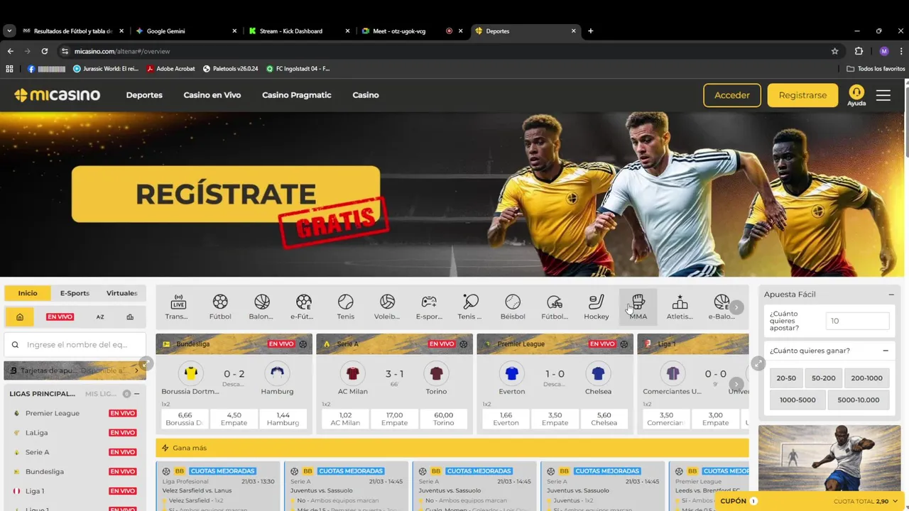Collapse the Apuesta Fácil panel

(891, 295)
